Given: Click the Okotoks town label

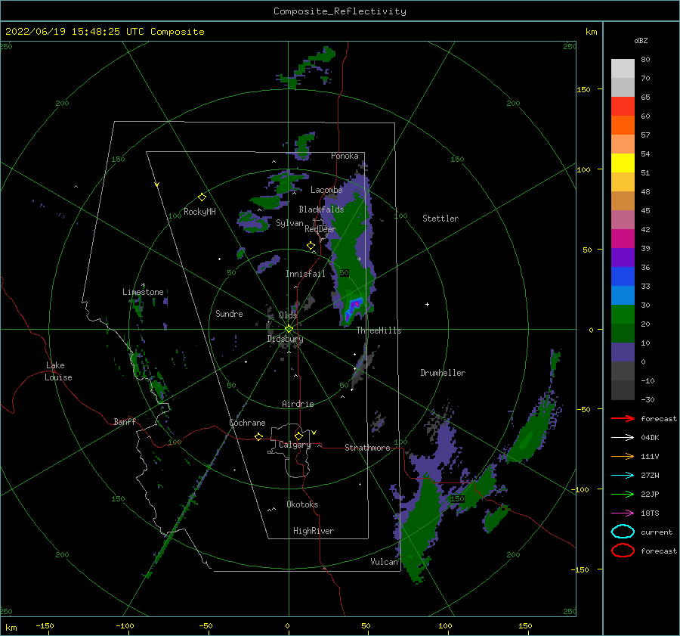Looking at the screenshot, I should pos(302,504).
